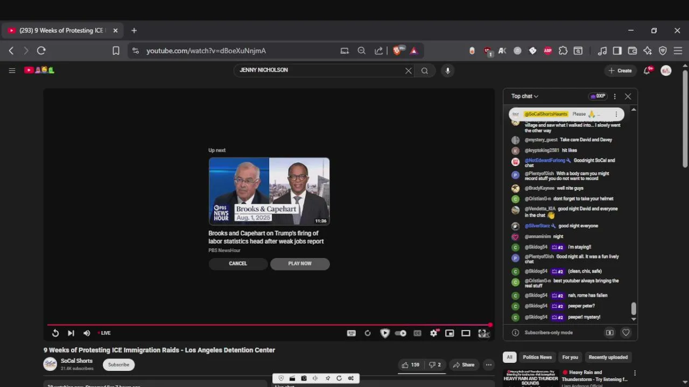Viewport: 689px width, 387px height.
Task: Run search with magnifier button
Action: (x=425, y=70)
